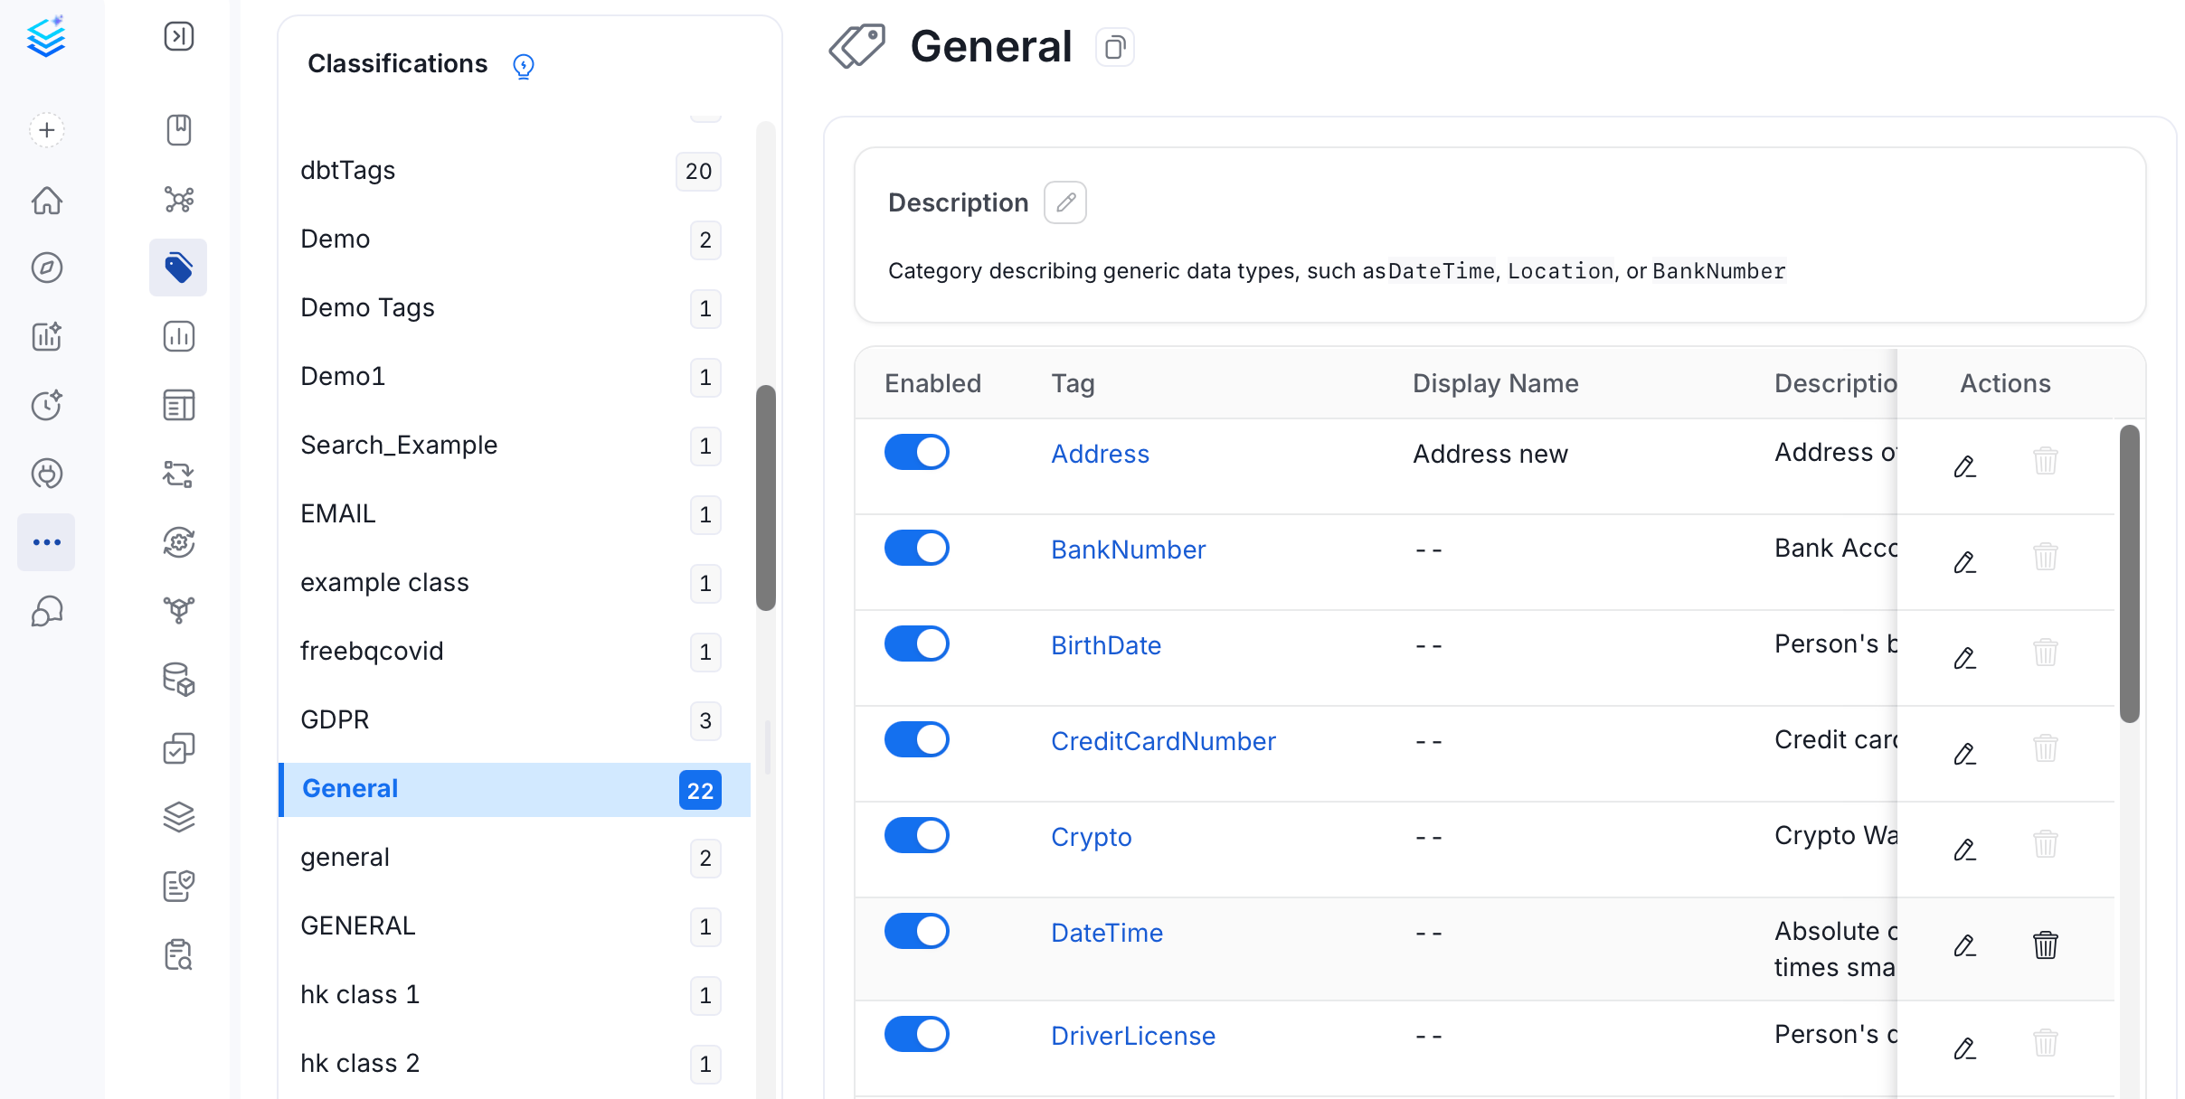Select the Demo Tags classification
The width and height of the screenshot is (2185, 1099).
(515, 307)
